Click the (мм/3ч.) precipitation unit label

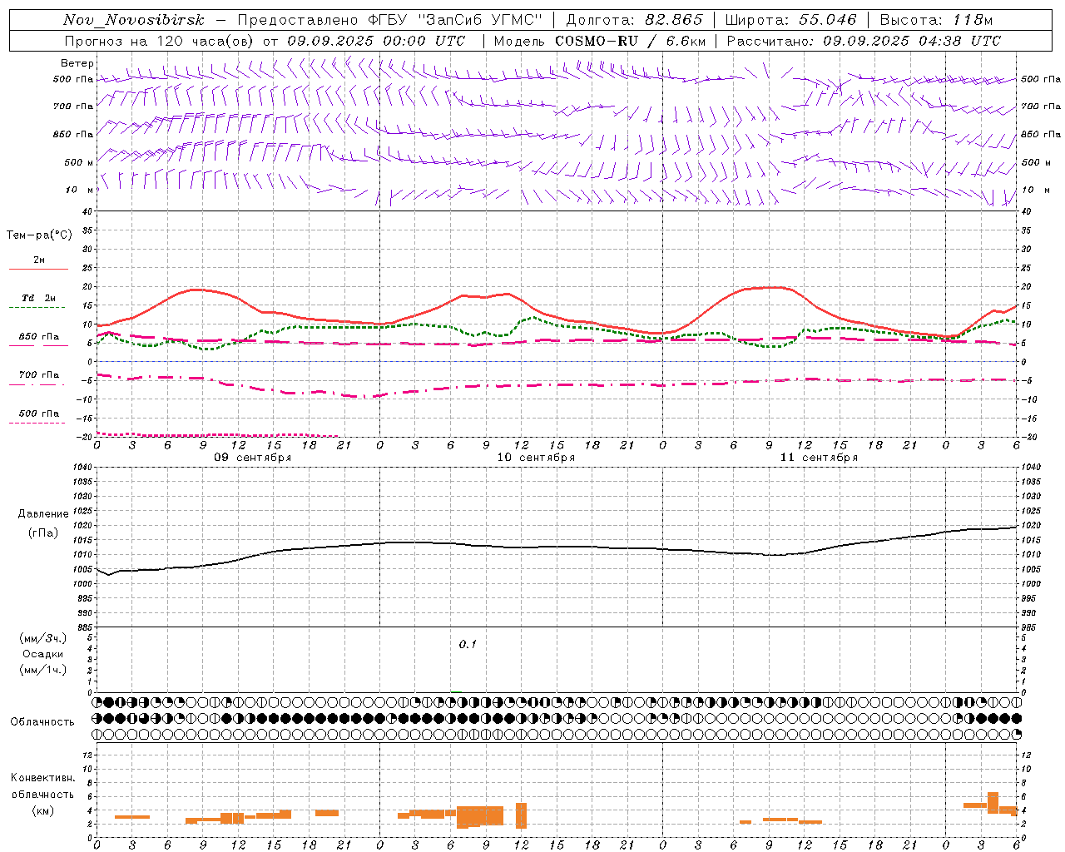(x=43, y=638)
